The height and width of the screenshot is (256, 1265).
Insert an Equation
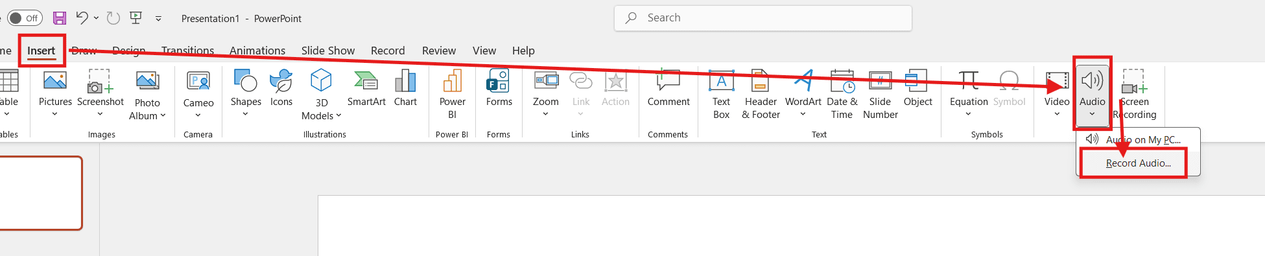(x=969, y=88)
